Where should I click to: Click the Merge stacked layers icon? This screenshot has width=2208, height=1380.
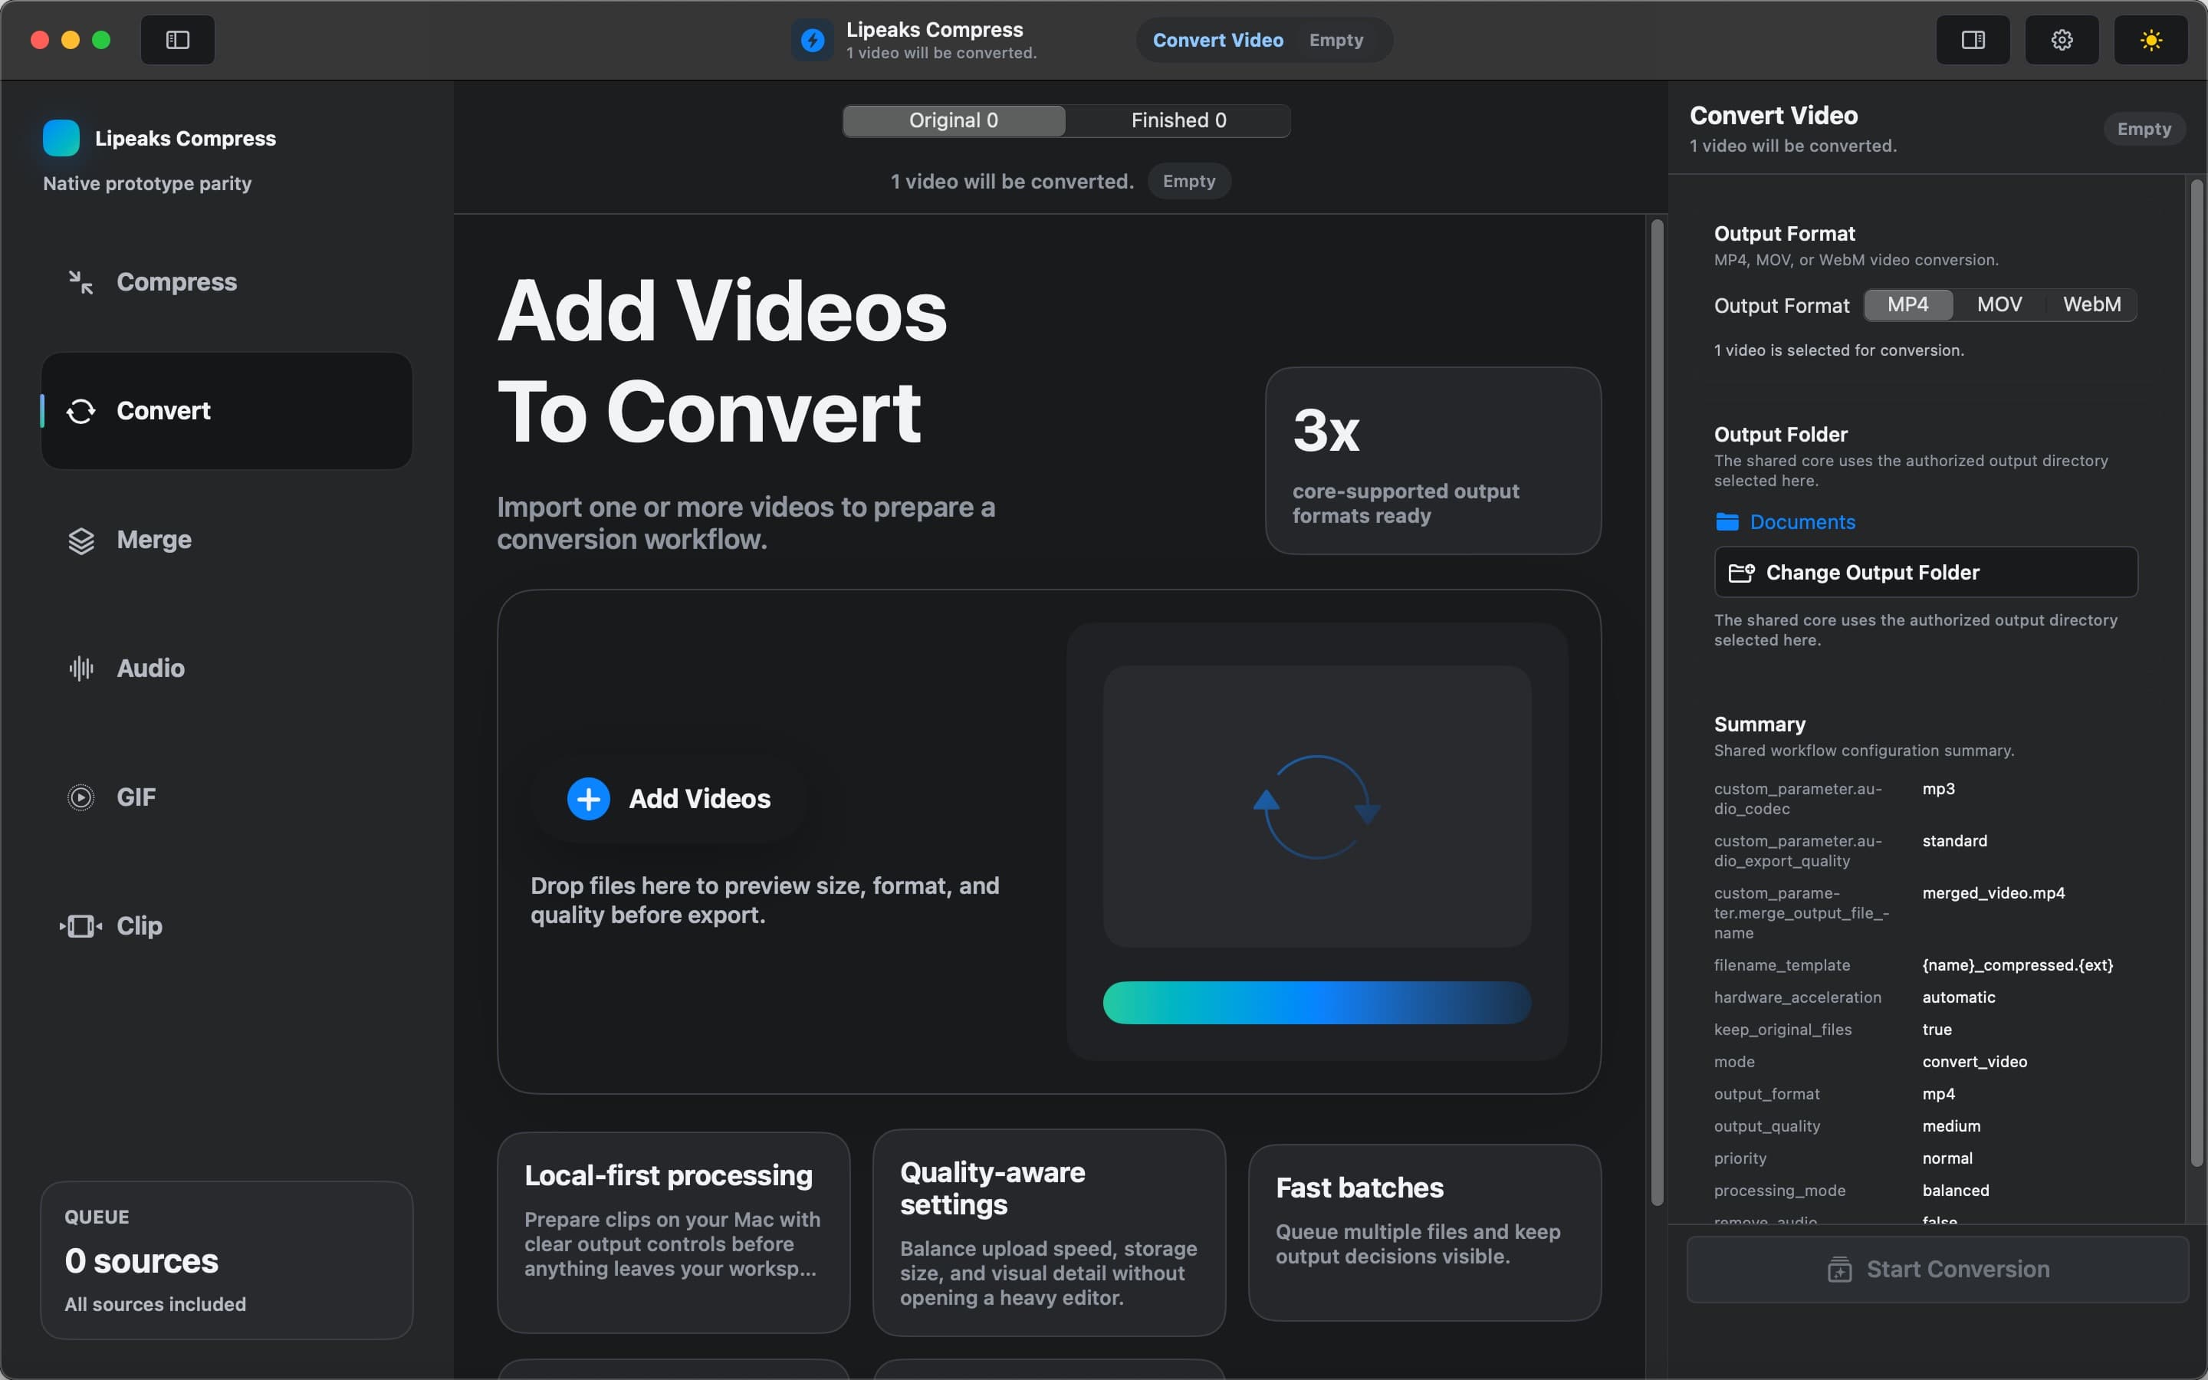[81, 540]
